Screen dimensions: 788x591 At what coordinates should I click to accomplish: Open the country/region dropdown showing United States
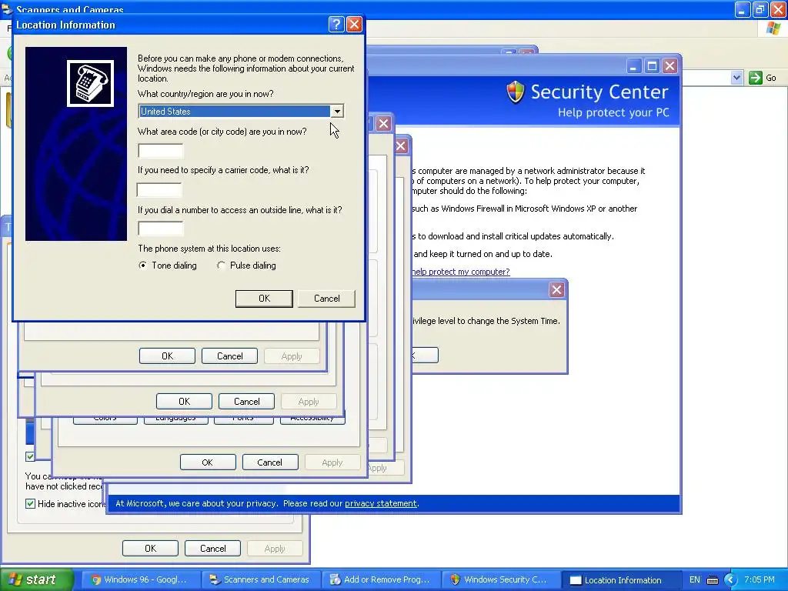[337, 111]
